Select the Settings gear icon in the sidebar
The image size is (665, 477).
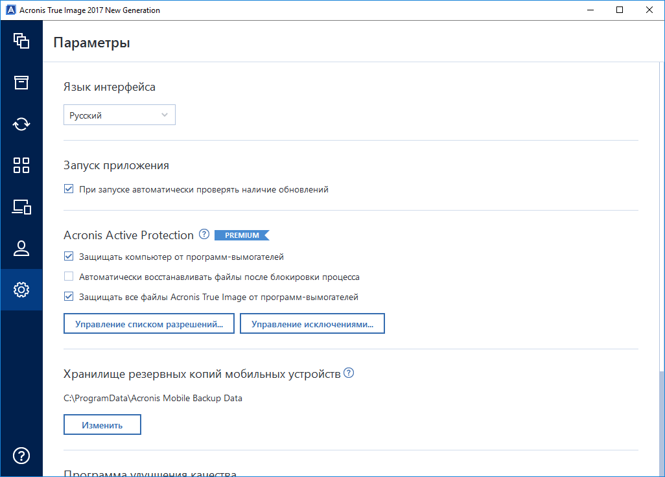click(x=21, y=290)
